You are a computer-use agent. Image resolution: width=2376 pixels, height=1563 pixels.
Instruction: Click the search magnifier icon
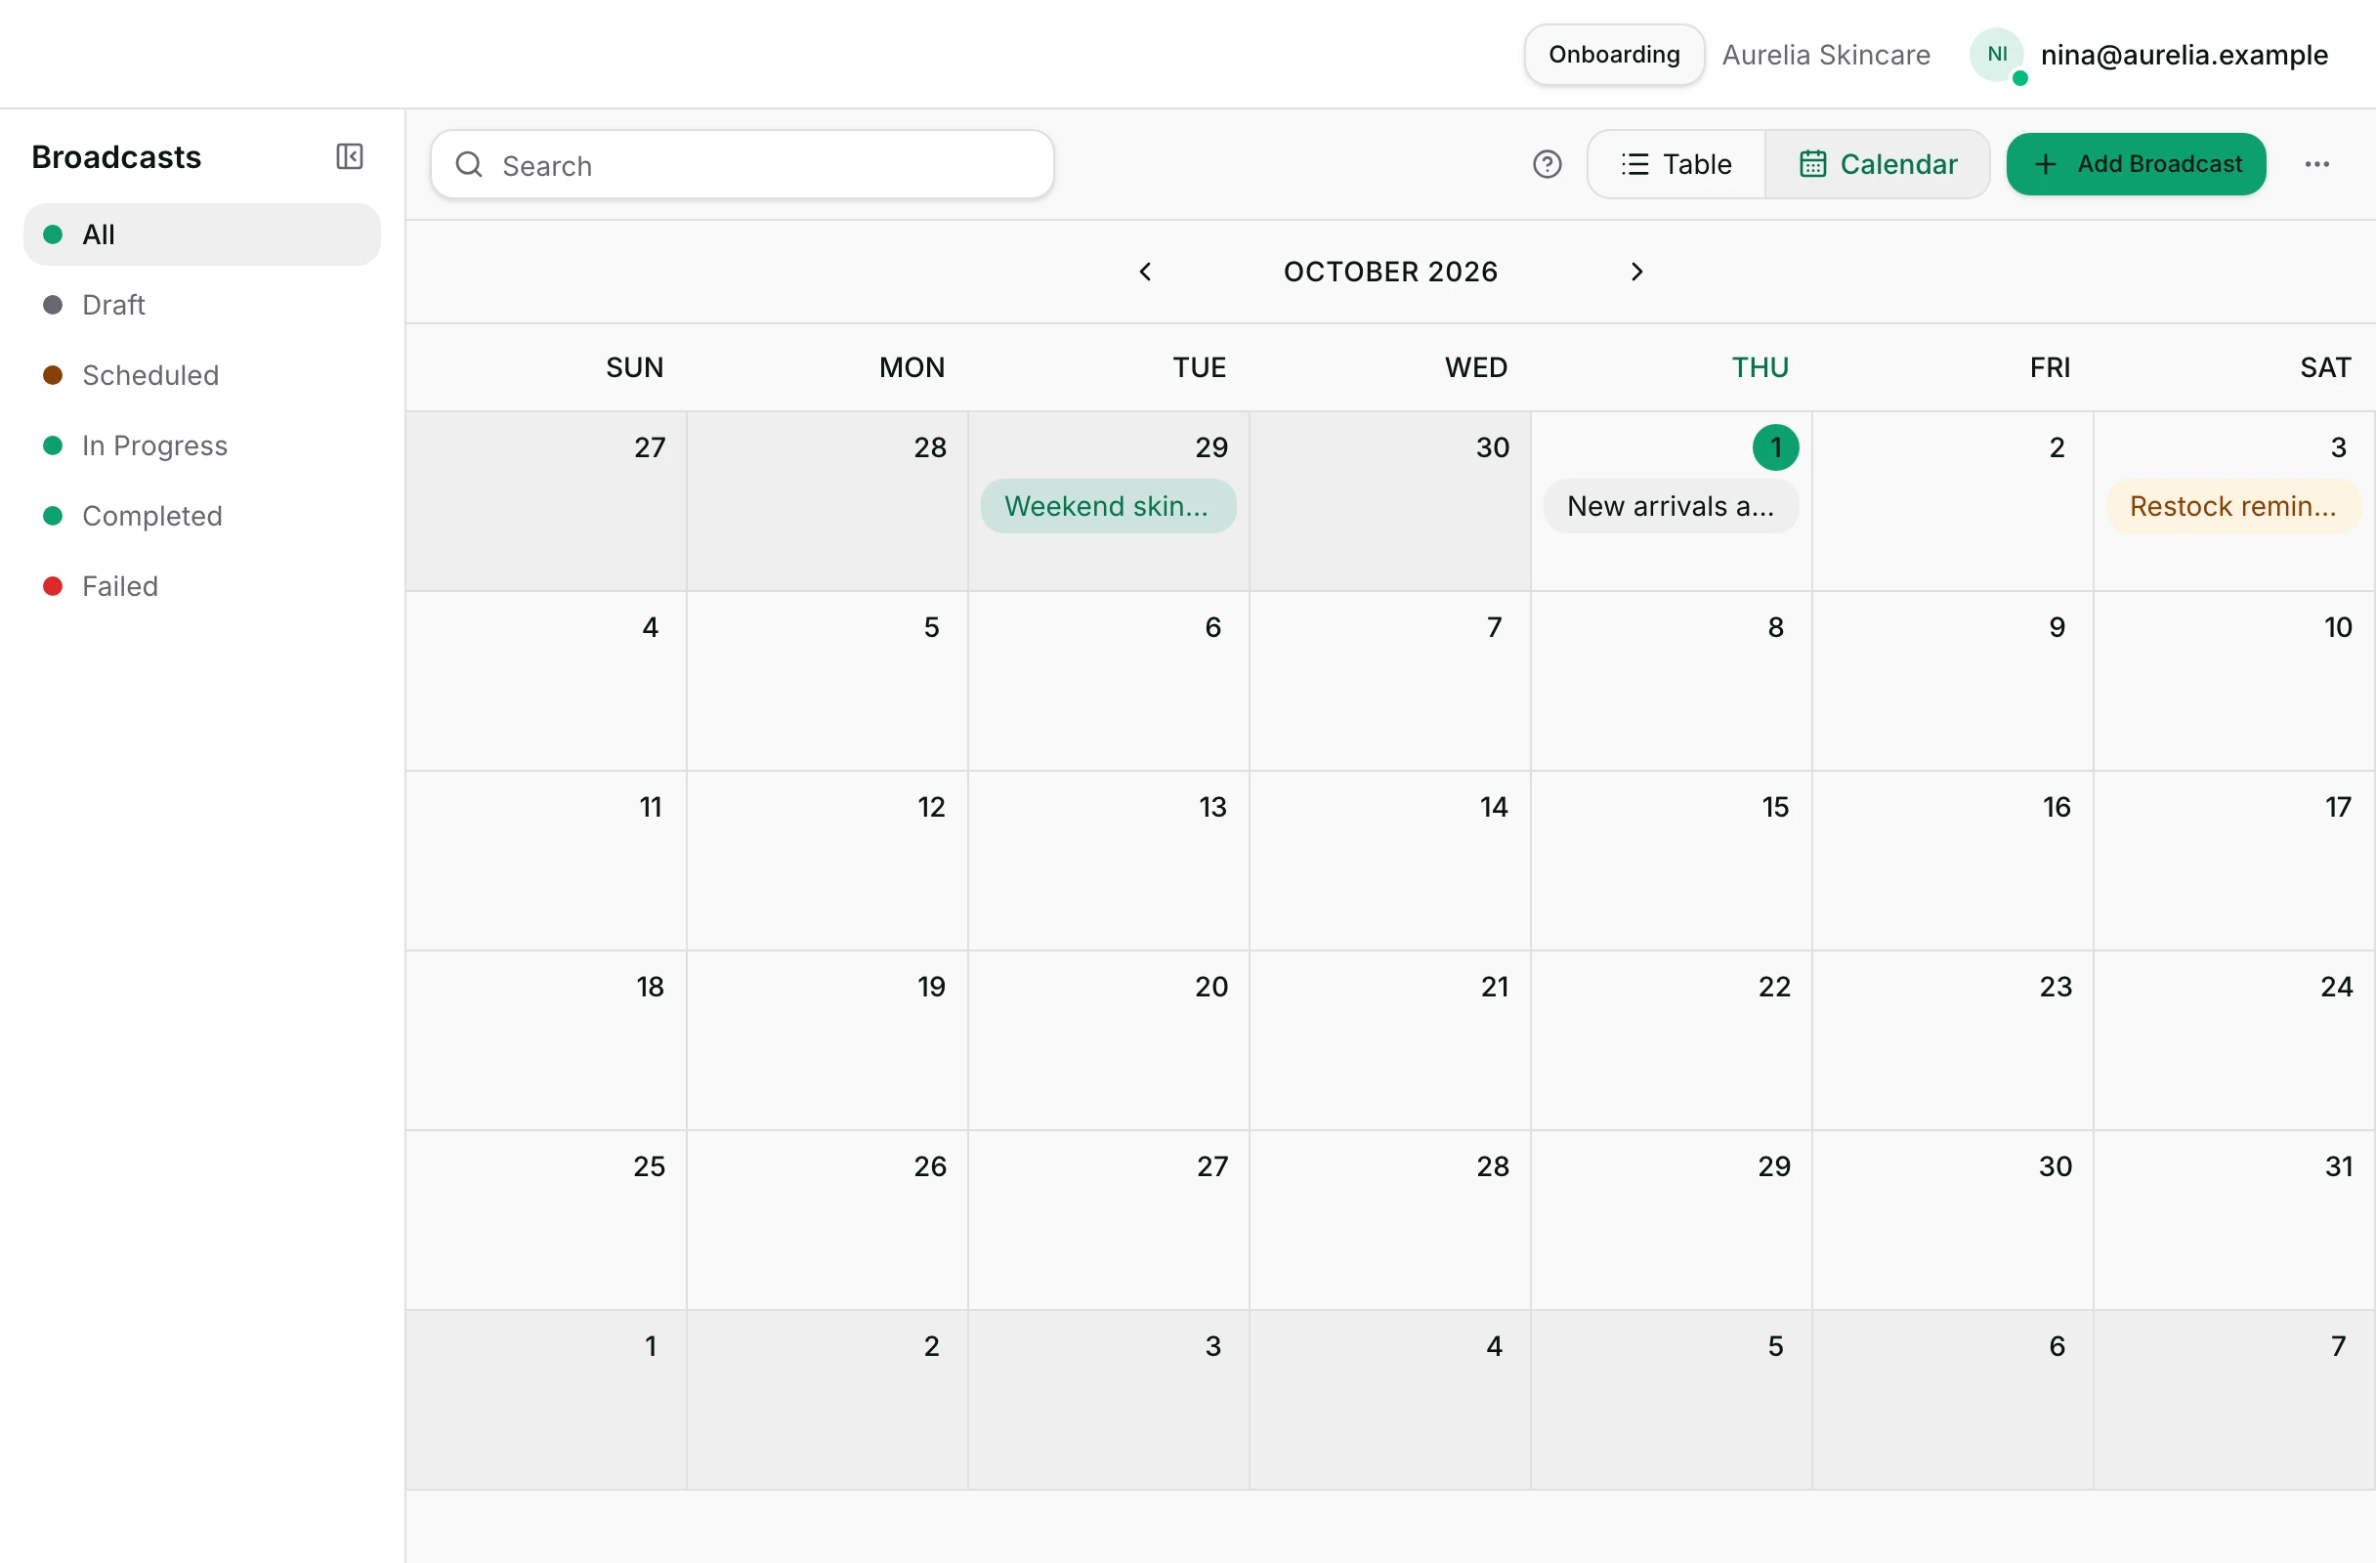pyautogui.click(x=469, y=165)
